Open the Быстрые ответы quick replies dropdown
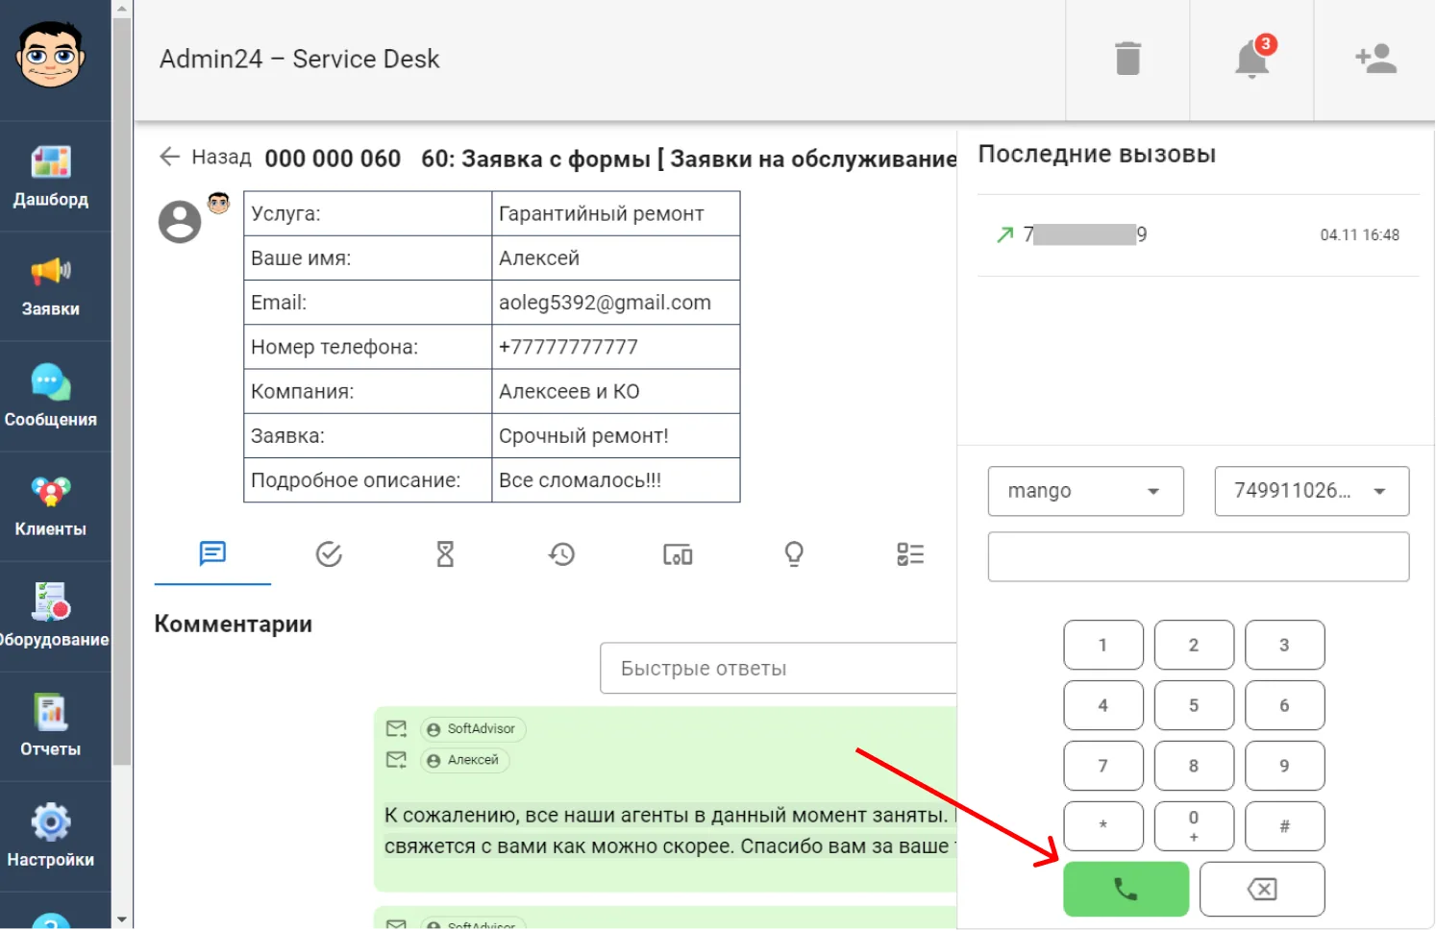The image size is (1436, 931). [779, 669]
